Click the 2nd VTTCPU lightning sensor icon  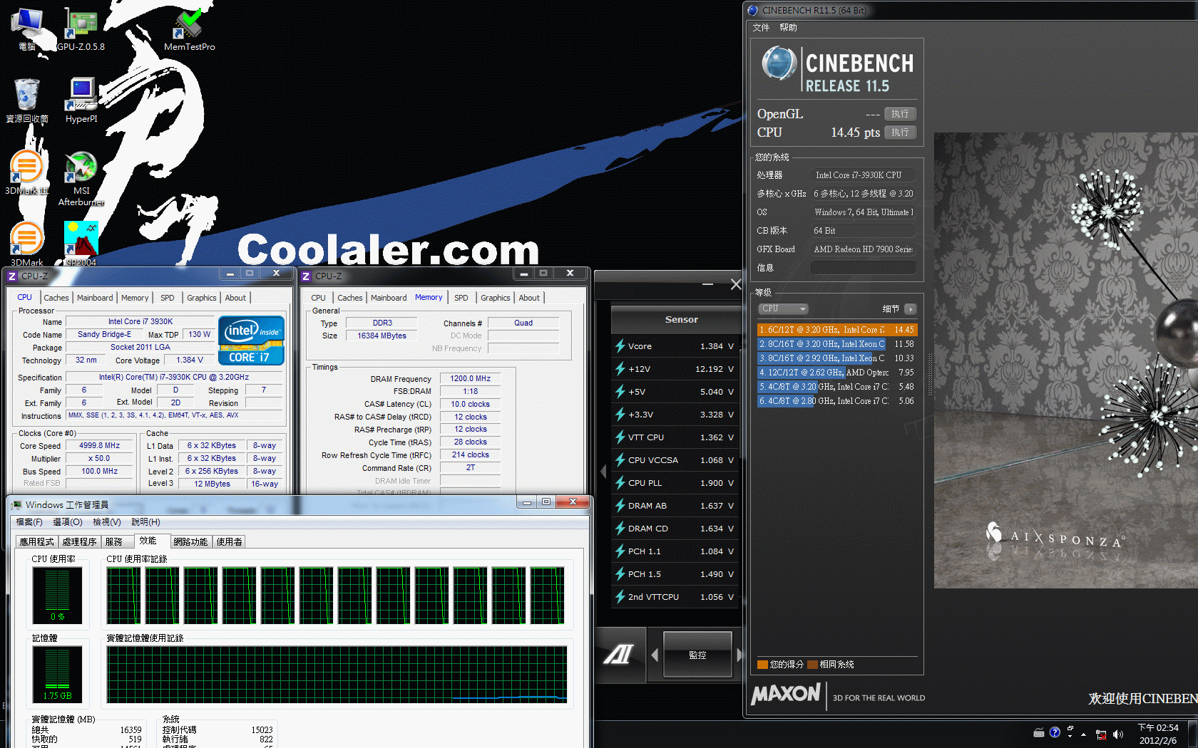(620, 597)
